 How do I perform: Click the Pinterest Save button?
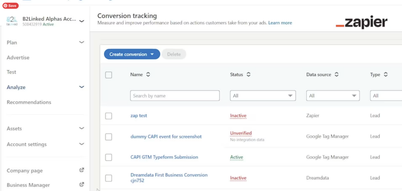pyautogui.click(x=10, y=6)
